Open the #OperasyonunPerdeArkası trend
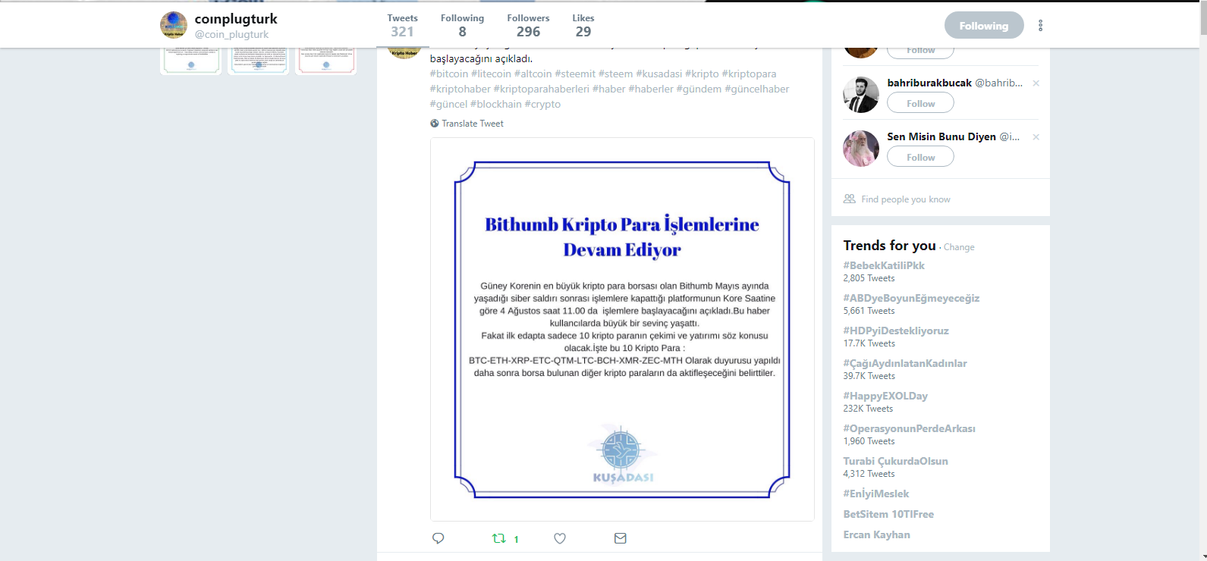 tap(909, 428)
